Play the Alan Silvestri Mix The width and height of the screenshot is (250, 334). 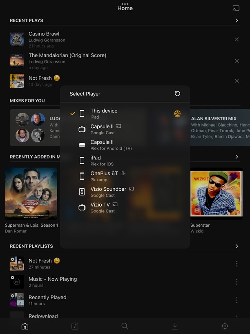point(220,127)
